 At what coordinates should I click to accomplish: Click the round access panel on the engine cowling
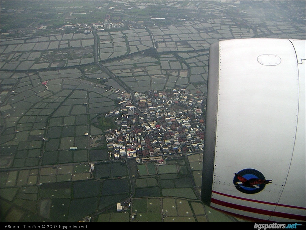(269, 60)
